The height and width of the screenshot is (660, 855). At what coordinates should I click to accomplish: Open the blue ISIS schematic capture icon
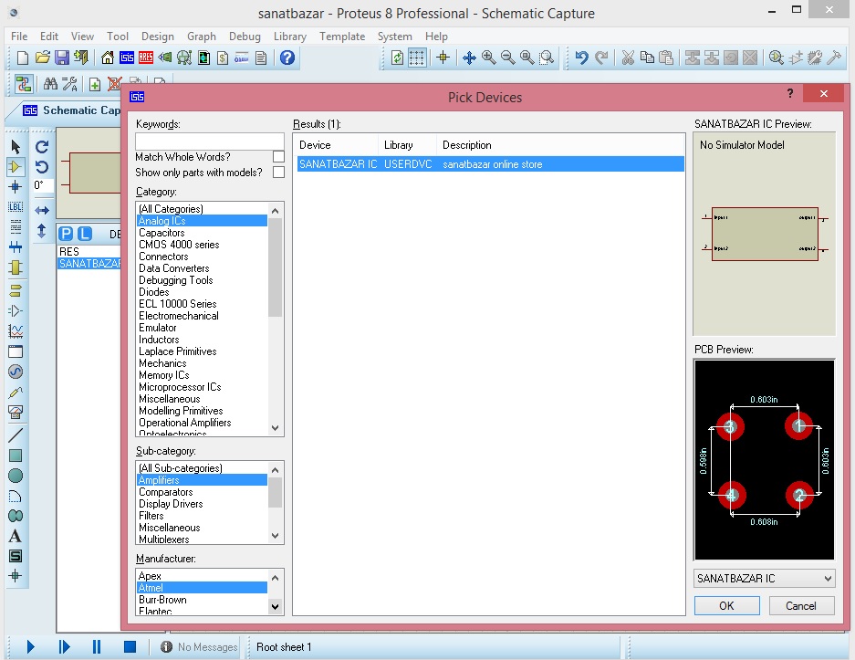tap(127, 58)
